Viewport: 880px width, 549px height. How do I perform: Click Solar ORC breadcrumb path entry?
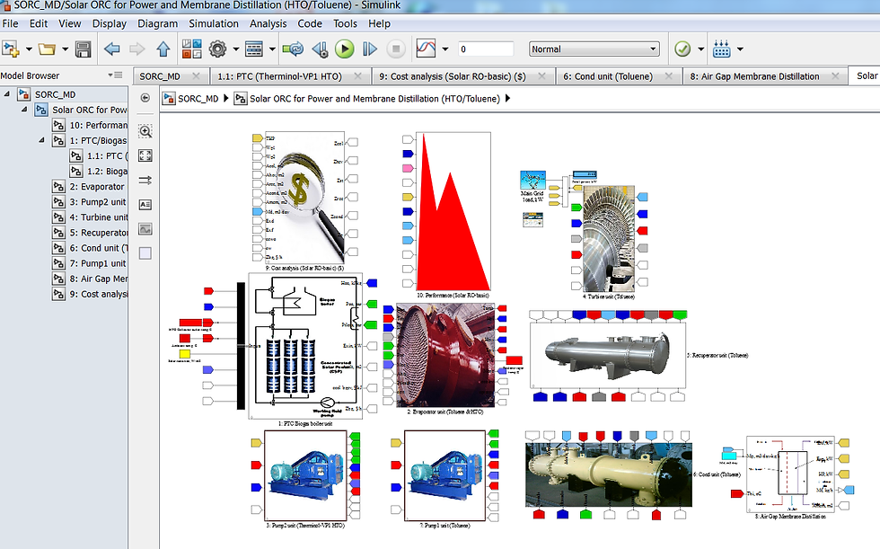pos(374,99)
